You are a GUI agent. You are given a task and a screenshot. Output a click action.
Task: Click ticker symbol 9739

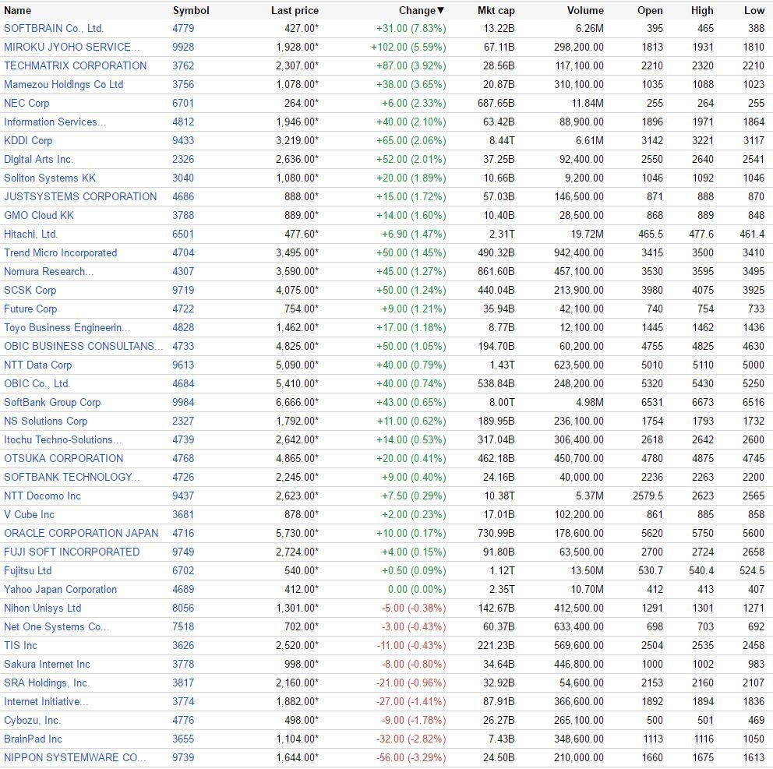[183, 759]
